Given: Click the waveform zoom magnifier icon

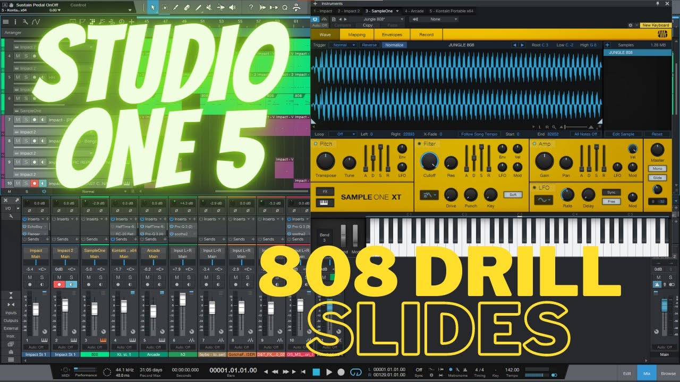Looking at the screenshot, I should [x=554, y=127].
